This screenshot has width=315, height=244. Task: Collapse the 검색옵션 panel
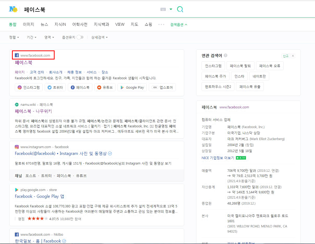[179, 25]
